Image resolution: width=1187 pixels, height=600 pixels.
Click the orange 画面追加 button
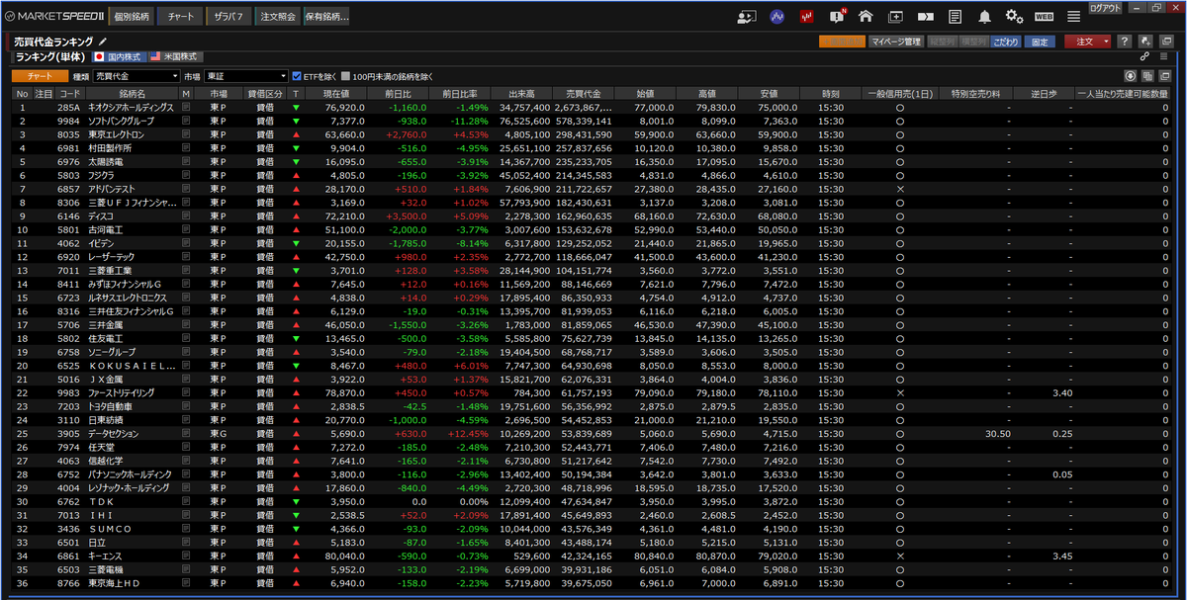(841, 42)
